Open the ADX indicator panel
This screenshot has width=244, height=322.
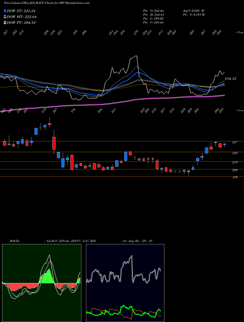click(125, 283)
